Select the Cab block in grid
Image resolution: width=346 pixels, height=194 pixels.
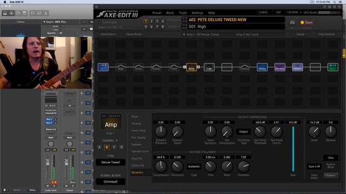(209, 67)
